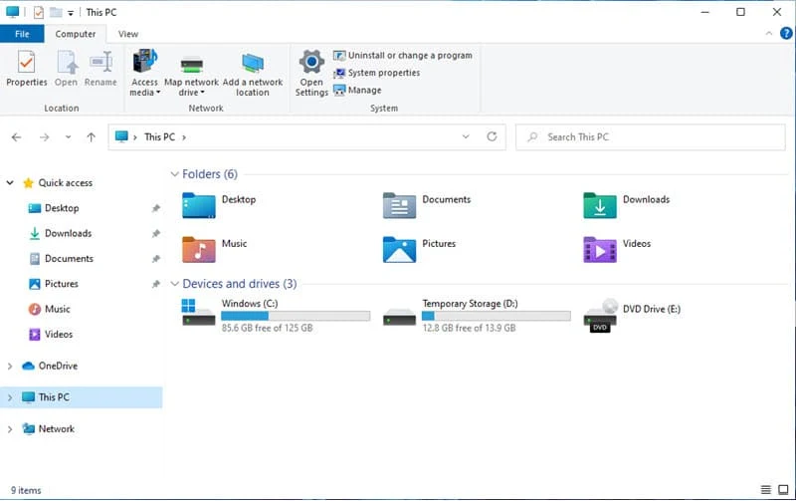This screenshot has height=501, width=796.
Task: Switch to Large icons view in status bar
Action: [x=783, y=490]
